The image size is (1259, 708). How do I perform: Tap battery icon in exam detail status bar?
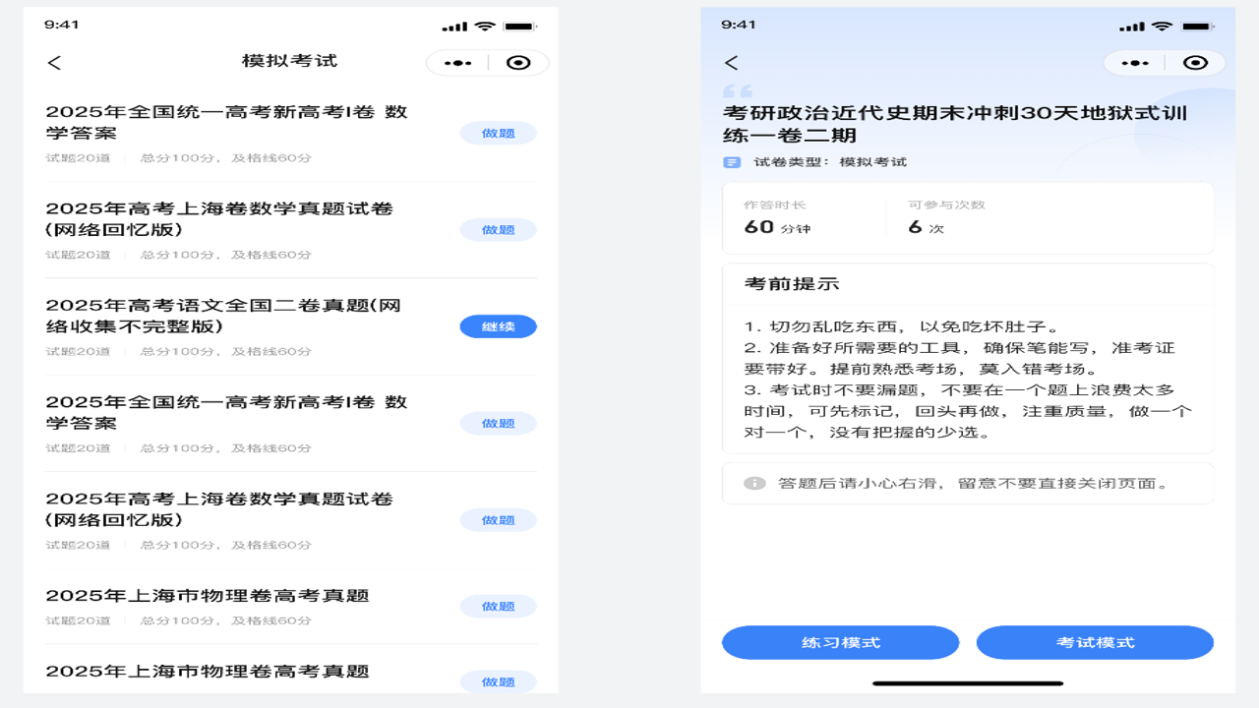[x=1197, y=26]
